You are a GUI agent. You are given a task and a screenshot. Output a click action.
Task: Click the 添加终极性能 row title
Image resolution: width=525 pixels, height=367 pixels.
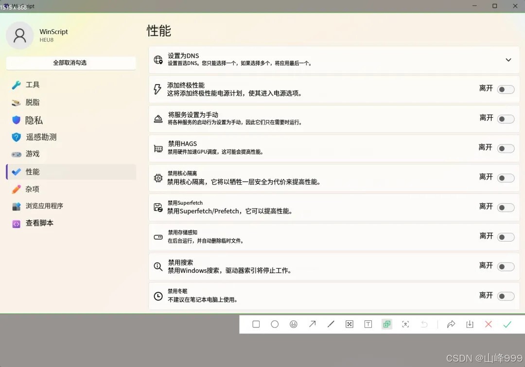[x=186, y=85]
